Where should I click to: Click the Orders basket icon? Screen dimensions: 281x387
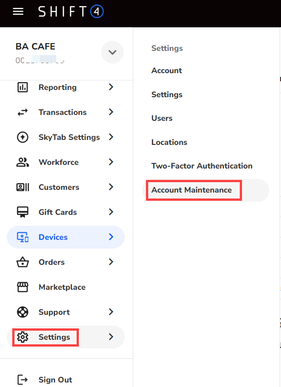pyautogui.click(x=22, y=262)
